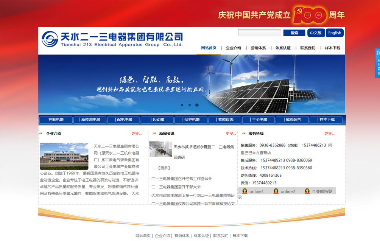
Task: Open 样本下载 in the blue category bar
Action: (x=326, y=120)
